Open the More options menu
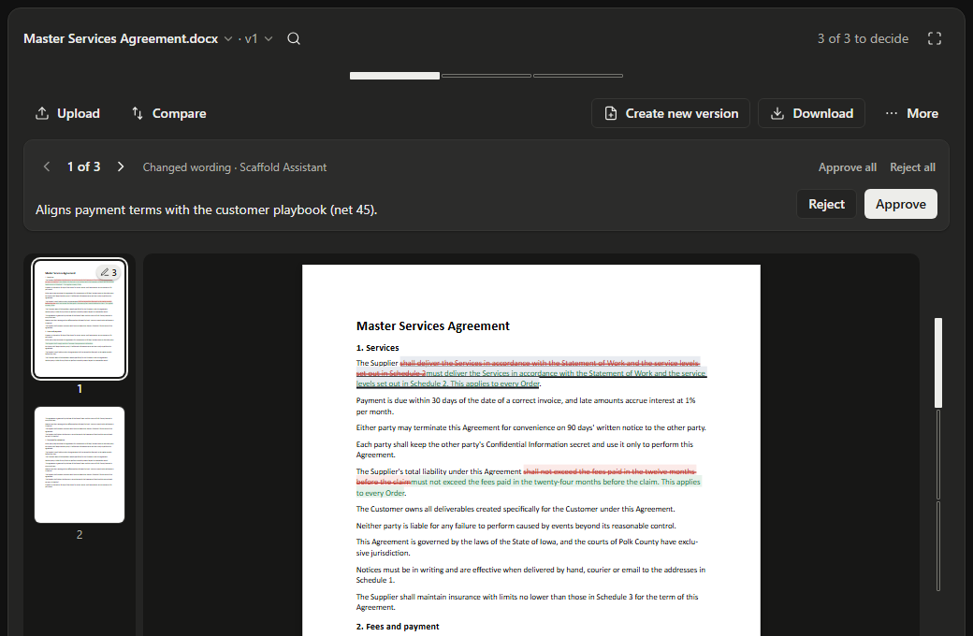This screenshot has height=636, width=973. pyautogui.click(x=911, y=113)
